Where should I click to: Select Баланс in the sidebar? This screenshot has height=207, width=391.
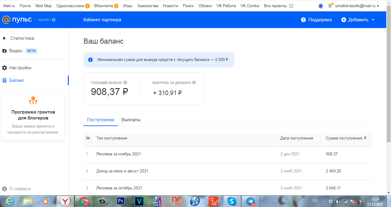(13, 80)
